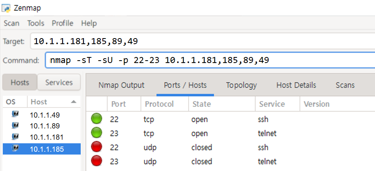Click red closed status icon for udp port 22
The image size is (375, 171).
tap(96, 147)
